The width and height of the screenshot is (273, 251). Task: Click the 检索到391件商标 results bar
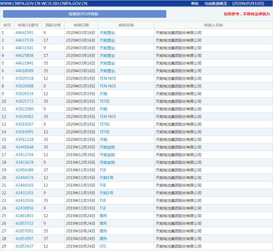[85, 14]
